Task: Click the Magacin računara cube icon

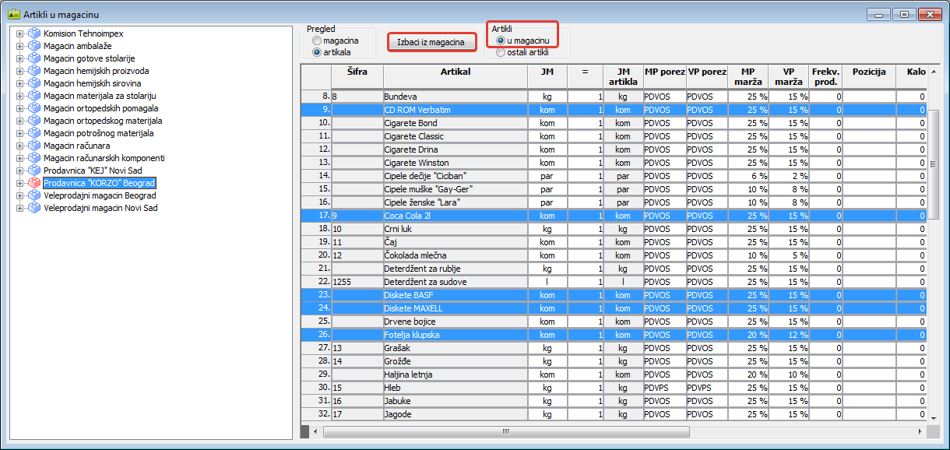Action: coord(33,146)
